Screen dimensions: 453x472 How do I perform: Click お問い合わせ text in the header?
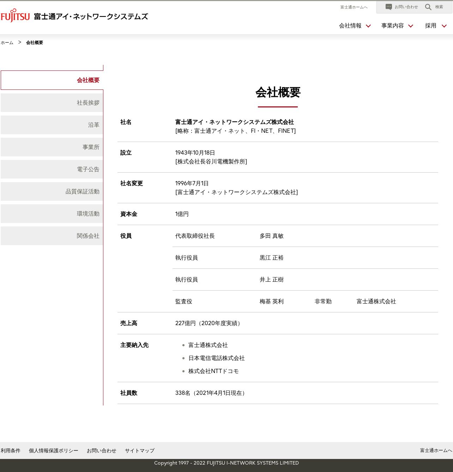(x=406, y=7)
